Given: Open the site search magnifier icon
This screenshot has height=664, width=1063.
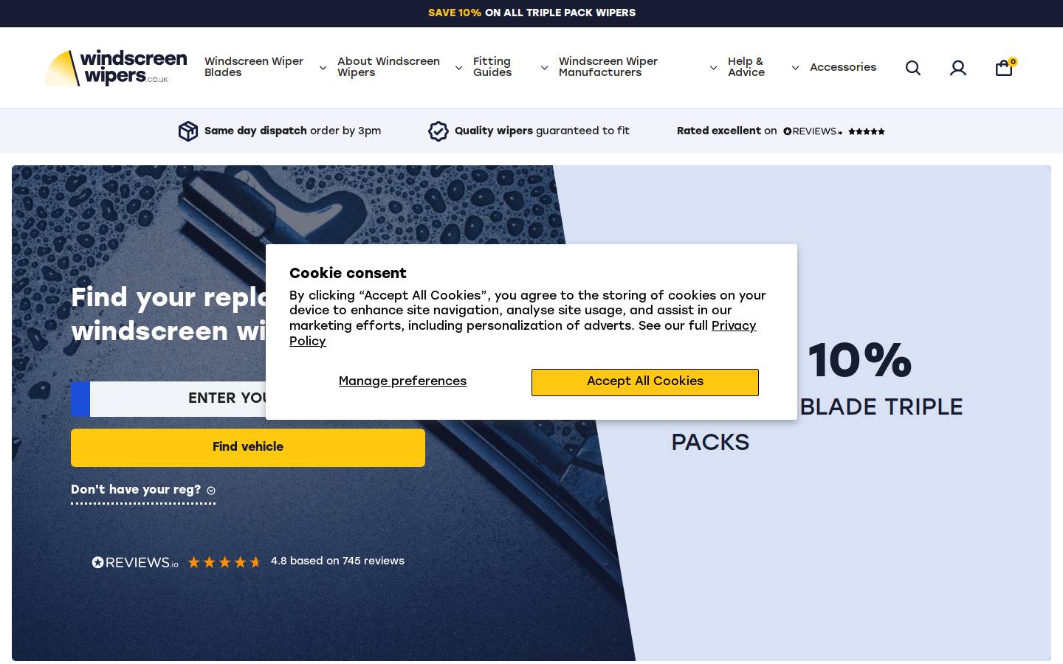Looking at the screenshot, I should (913, 68).
